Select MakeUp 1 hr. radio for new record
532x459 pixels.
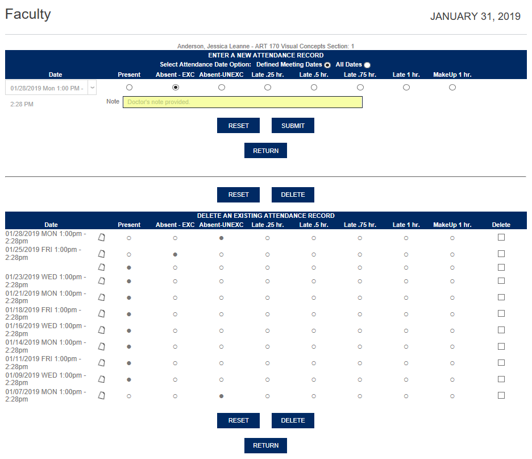pyautogui.click(x=452, y=88)
